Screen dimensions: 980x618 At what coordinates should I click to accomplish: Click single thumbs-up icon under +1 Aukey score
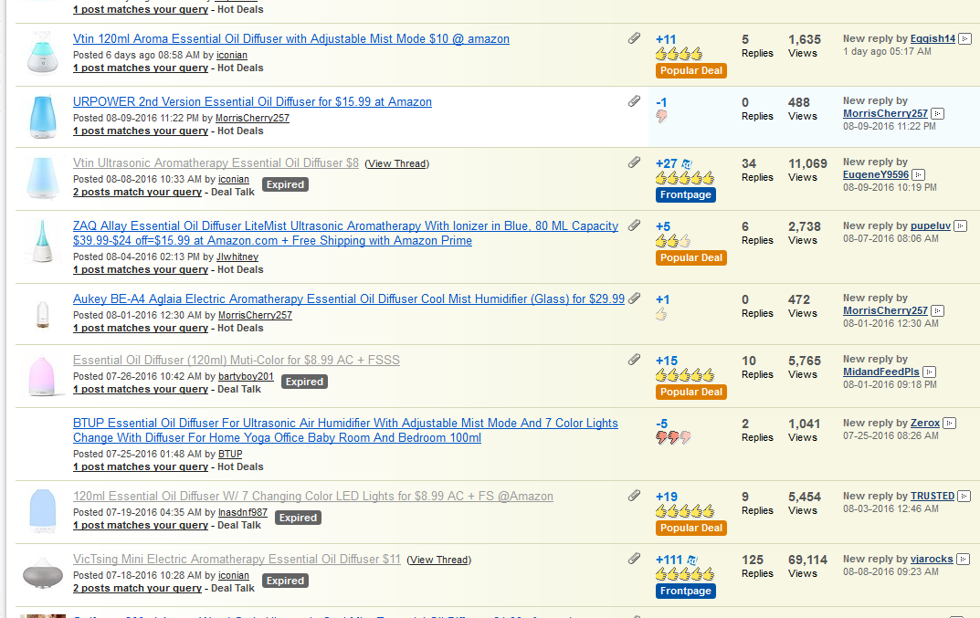point(661,314)
